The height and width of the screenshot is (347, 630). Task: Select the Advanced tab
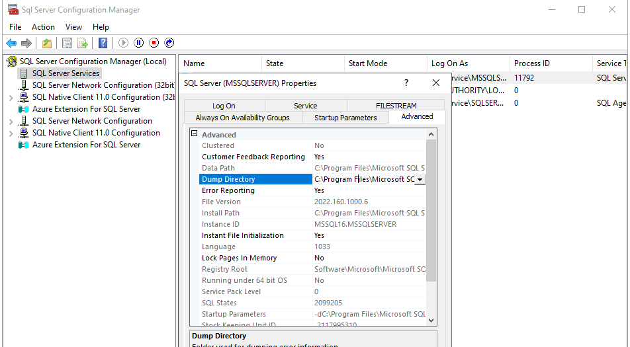point(417,117)
